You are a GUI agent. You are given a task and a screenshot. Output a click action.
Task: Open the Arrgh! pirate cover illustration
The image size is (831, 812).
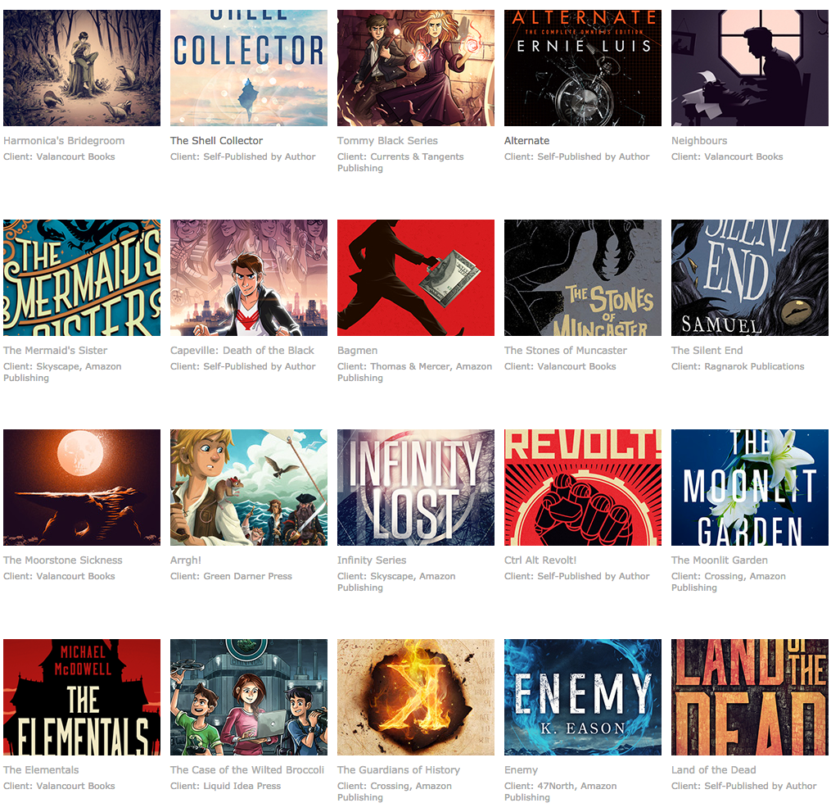pyautogui.click(x=249, y=488)
